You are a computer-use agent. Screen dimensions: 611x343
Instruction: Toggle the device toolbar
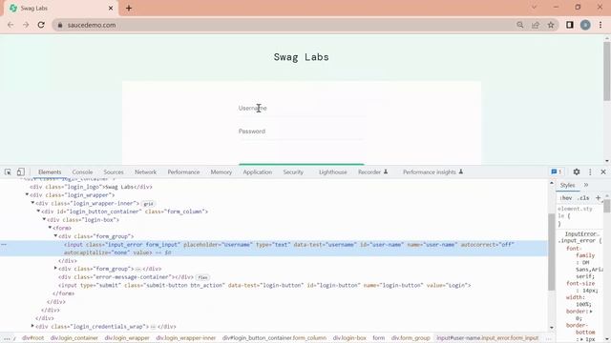pos(21,171)
